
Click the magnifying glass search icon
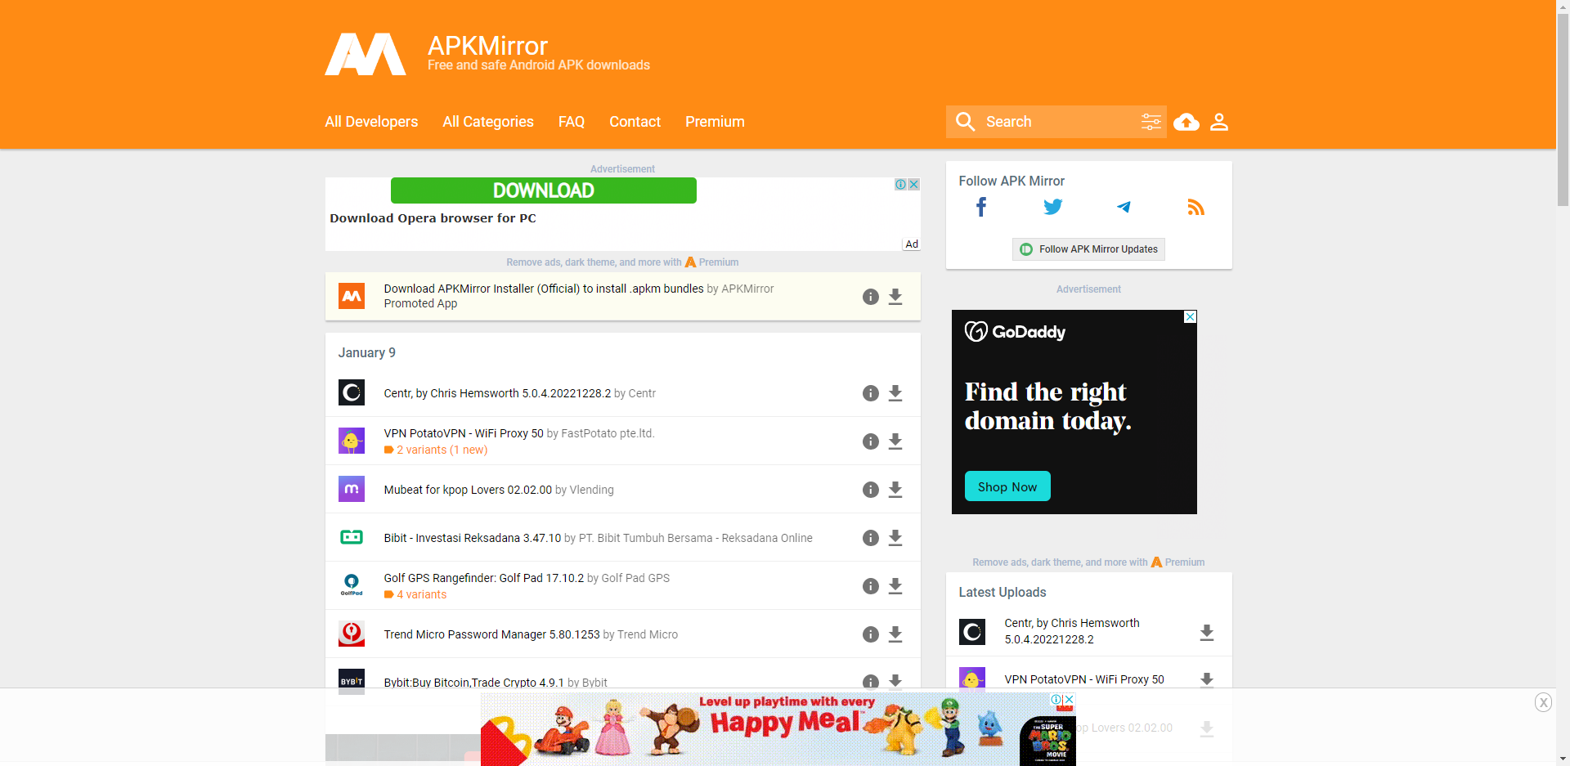pos(965,122)
